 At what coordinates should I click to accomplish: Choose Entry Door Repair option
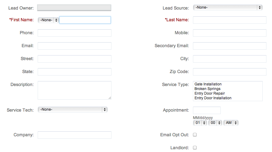(x=210, y=93)
